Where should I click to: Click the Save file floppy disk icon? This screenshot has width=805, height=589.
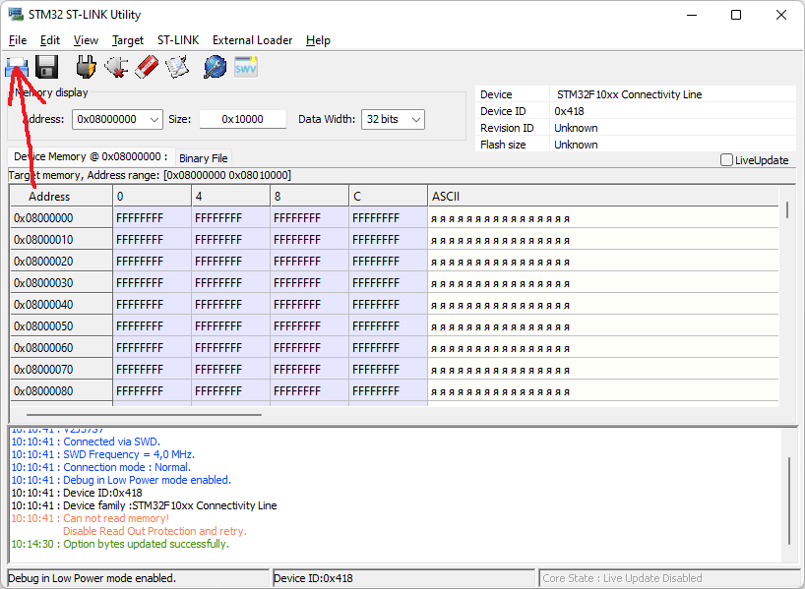point(46,67)
